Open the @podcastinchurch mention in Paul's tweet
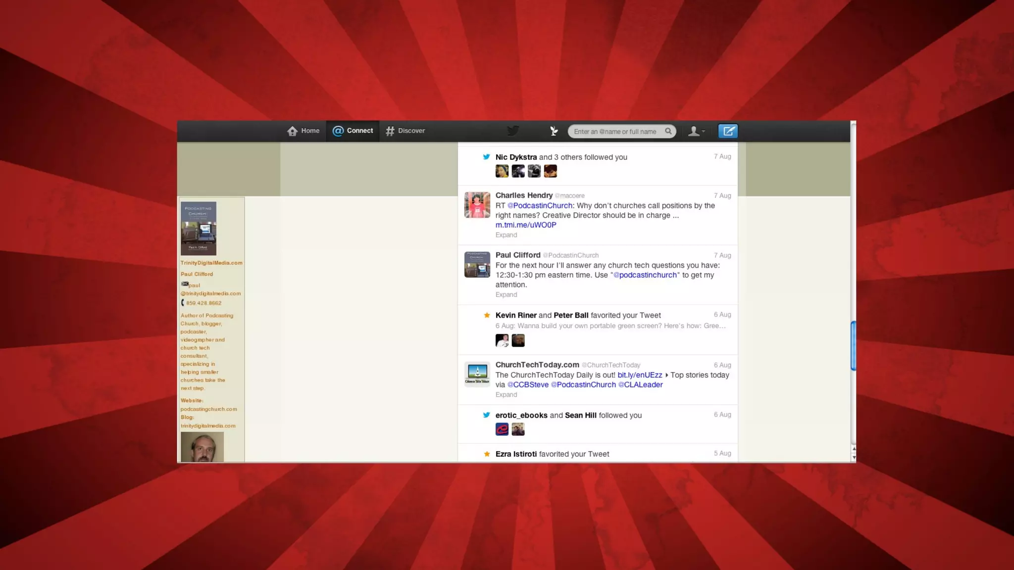This screenshot has width=1014, height=570. pos(645,275)
